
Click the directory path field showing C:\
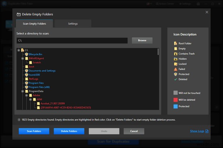(x=72, y=41)
